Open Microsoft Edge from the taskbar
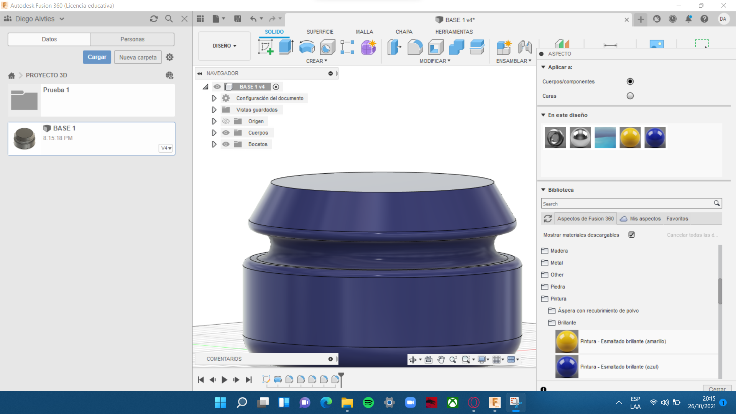736x414 pixels. pos(326,402)
